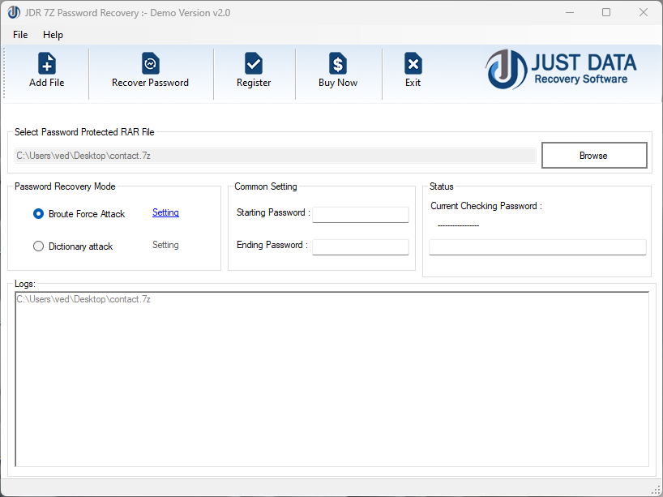
Task: Click the Register checkmark icon
Action: click(x=254, y=73)
